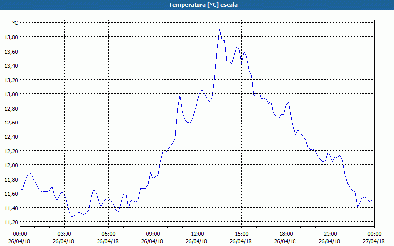The image size is (394, 246).
Task: Select the 12,60 y-axis label
Action: pyautogui.click(x=11, y=123)
